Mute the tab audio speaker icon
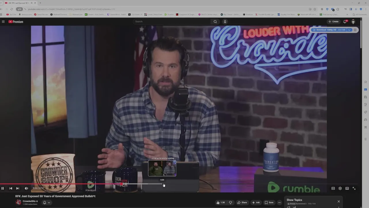The image size is (369, 208). 31,3
